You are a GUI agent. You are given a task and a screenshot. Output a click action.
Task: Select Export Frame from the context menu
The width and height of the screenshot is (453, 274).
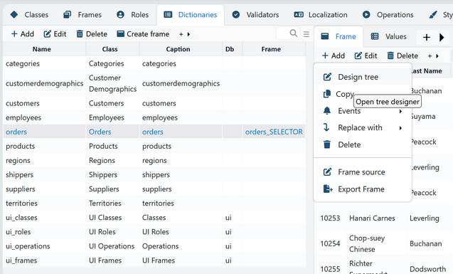(x=363, y=189)
